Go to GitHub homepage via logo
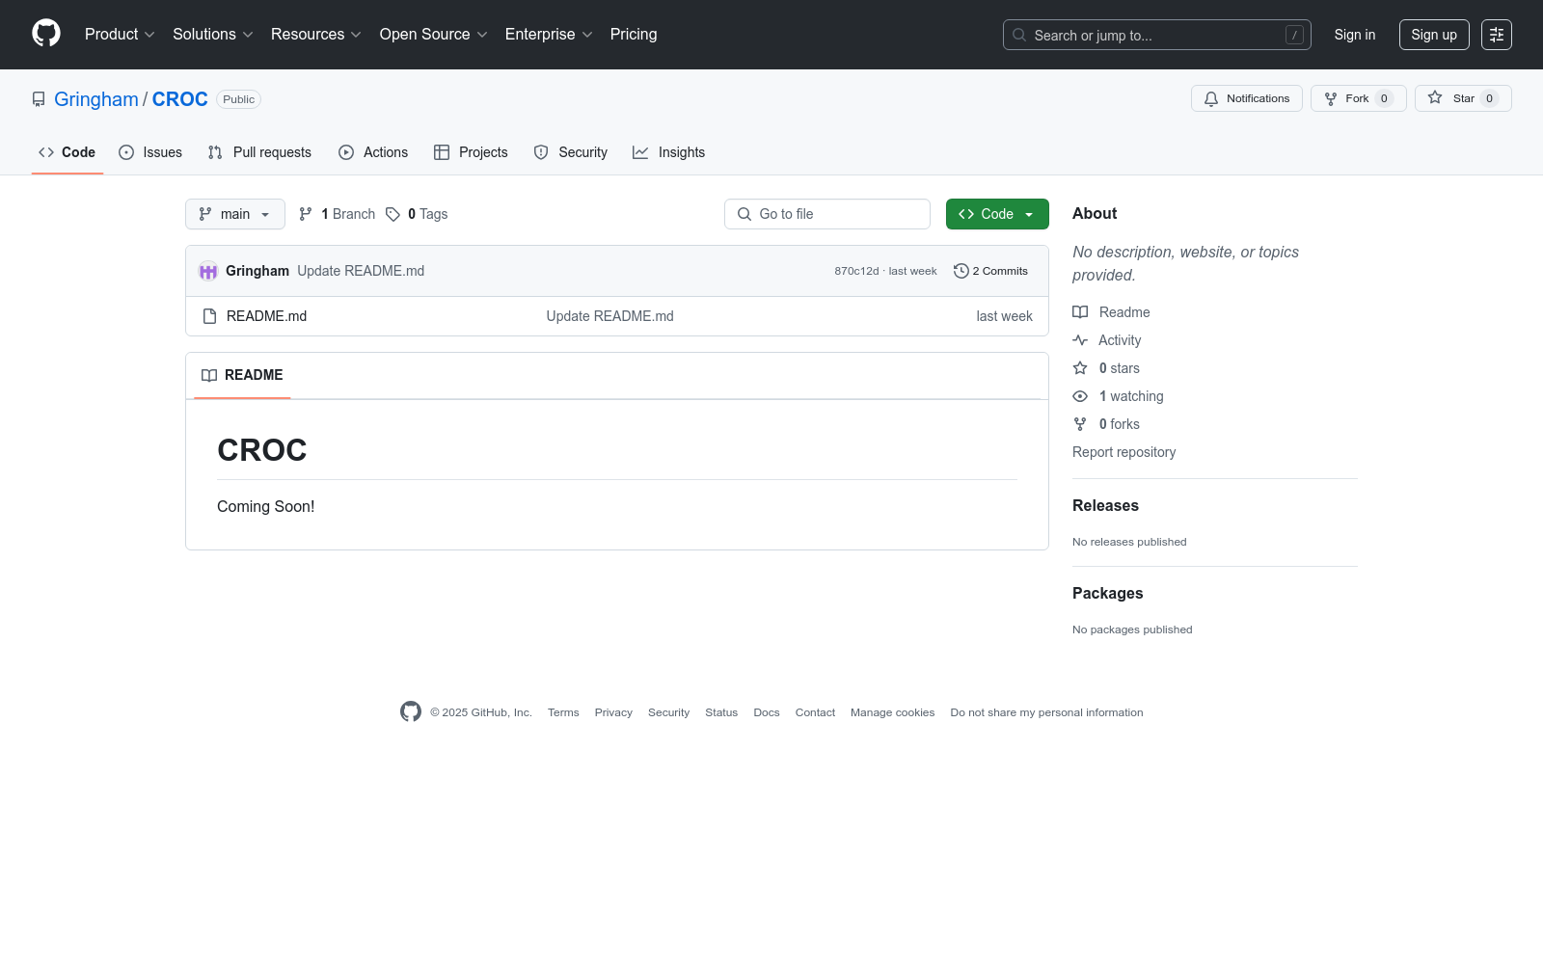1543x964 pixels. [46, 34]
